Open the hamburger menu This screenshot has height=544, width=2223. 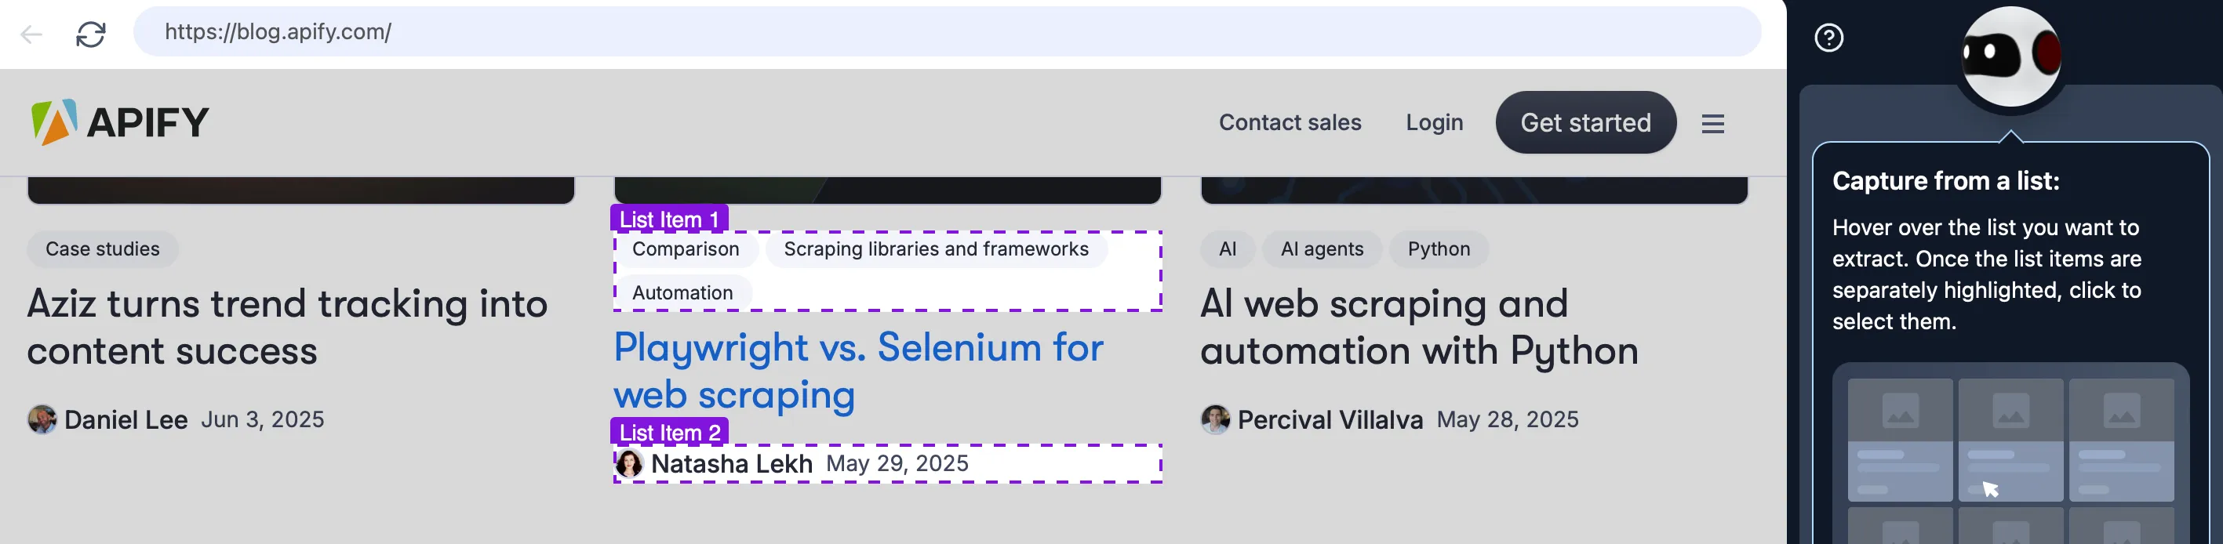click(1712, 123)
